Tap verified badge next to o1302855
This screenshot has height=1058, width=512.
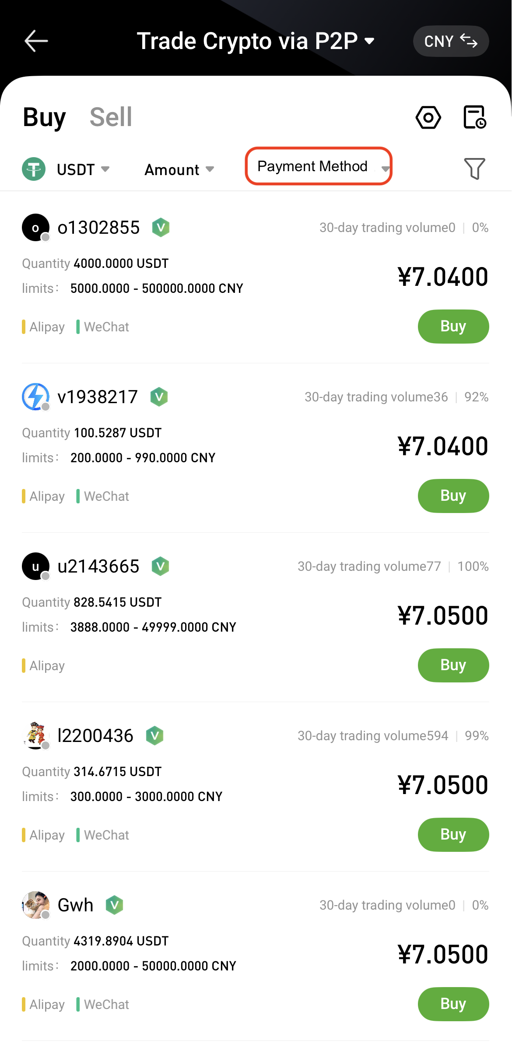pos(161,228)
